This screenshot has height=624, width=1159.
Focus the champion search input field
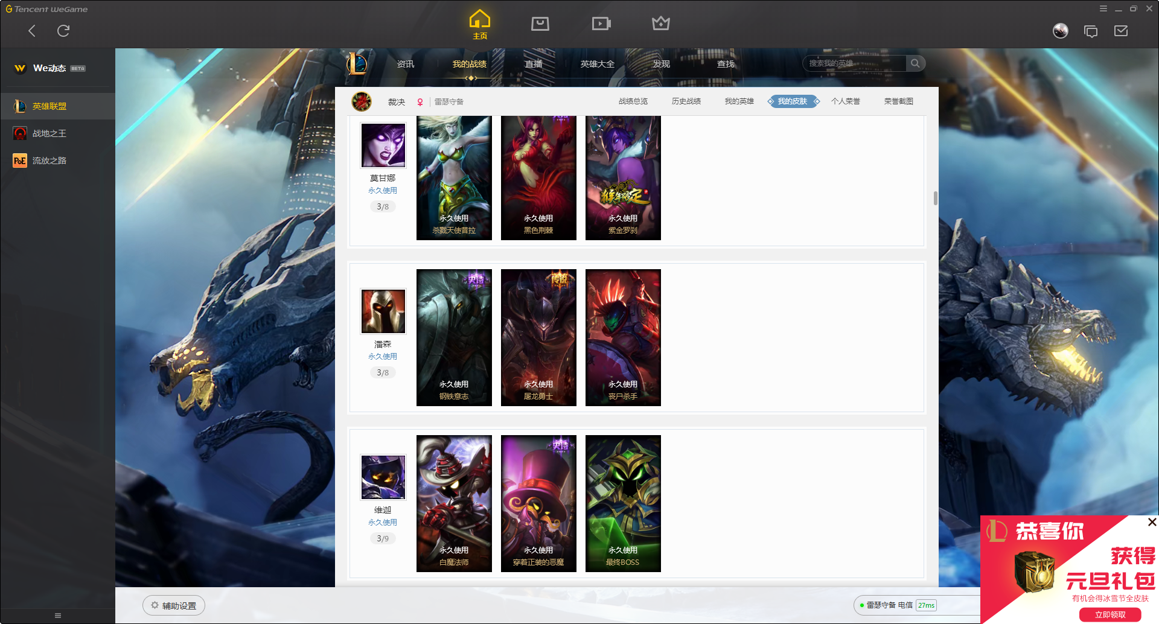[855, 63]
